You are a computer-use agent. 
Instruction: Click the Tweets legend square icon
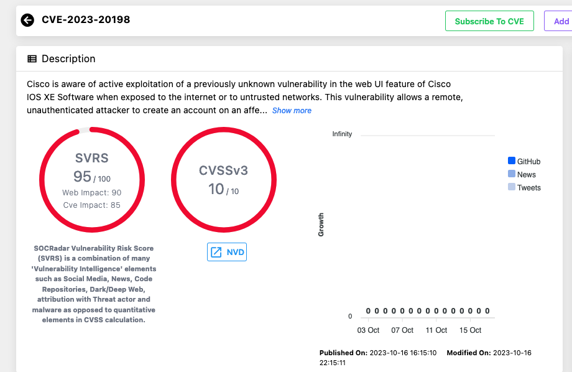[511, 187]
